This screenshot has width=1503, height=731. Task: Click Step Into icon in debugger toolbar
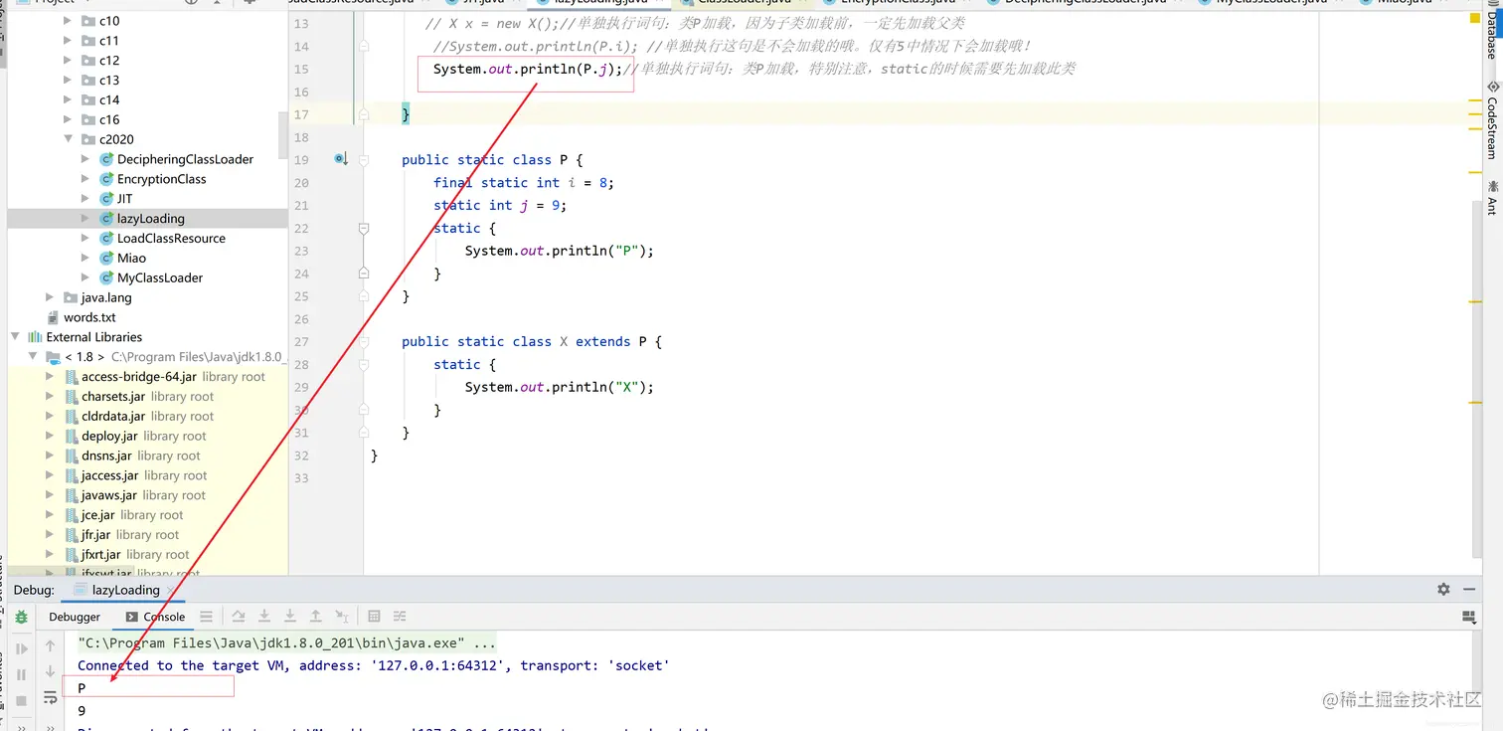pyautogui.click(x=264, y=617)
